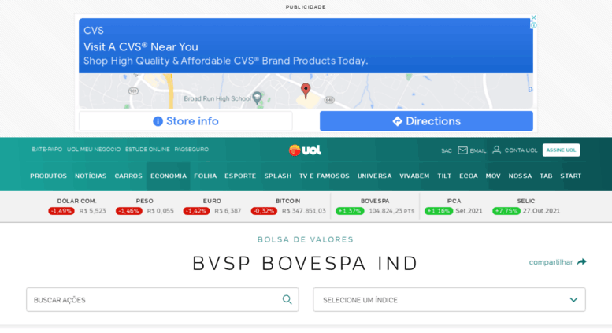Click the search magnifier in Buscar Ações
The image size is (612, 333).
point(287,299)
